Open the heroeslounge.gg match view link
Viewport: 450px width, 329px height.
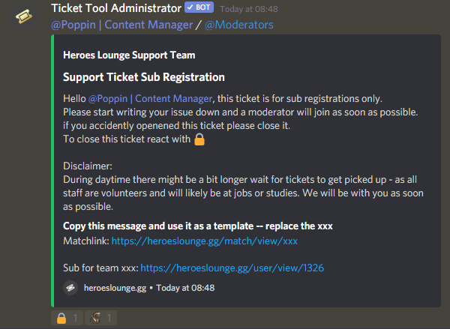tap(204, 241)
